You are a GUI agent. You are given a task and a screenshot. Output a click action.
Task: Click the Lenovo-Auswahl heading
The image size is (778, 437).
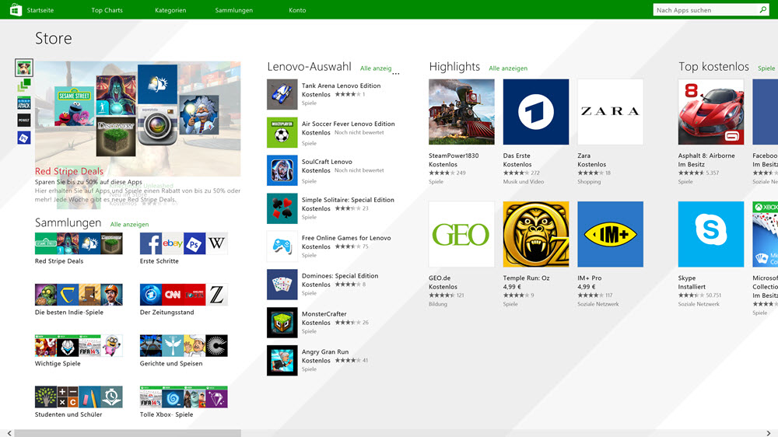pos(309,66)
